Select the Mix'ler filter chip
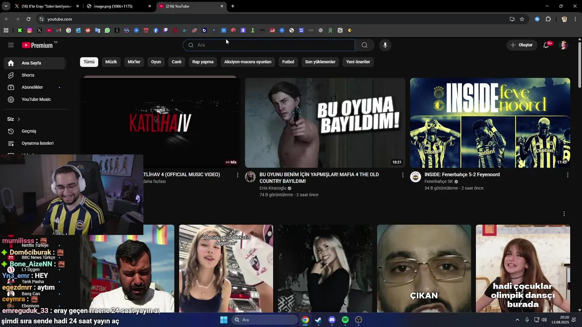Image resolution: width=582 pixels, height=327 pixels. tap(134, 62)
